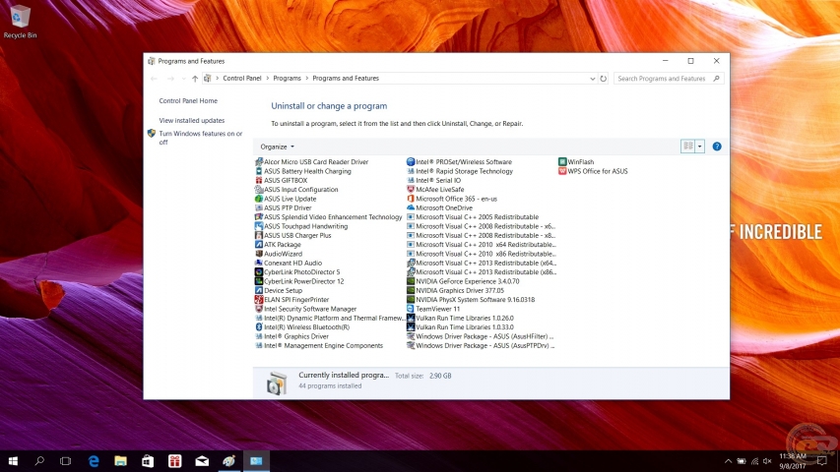The image size is (840, 472).
Task: Open Control Panel Home link
Action: (188, 100)
